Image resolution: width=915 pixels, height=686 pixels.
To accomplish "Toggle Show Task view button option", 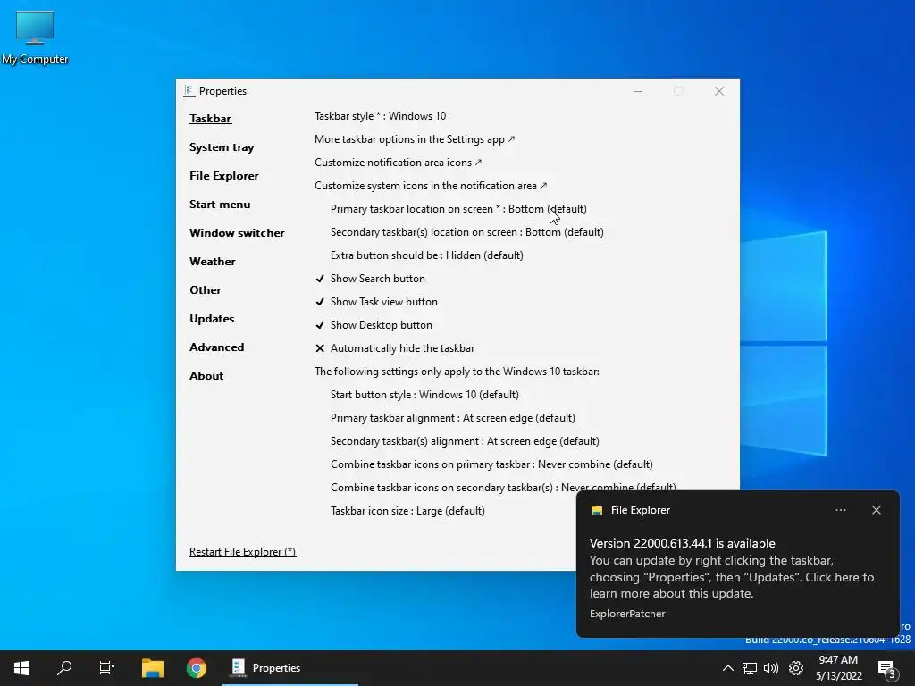I will point(376,302).
